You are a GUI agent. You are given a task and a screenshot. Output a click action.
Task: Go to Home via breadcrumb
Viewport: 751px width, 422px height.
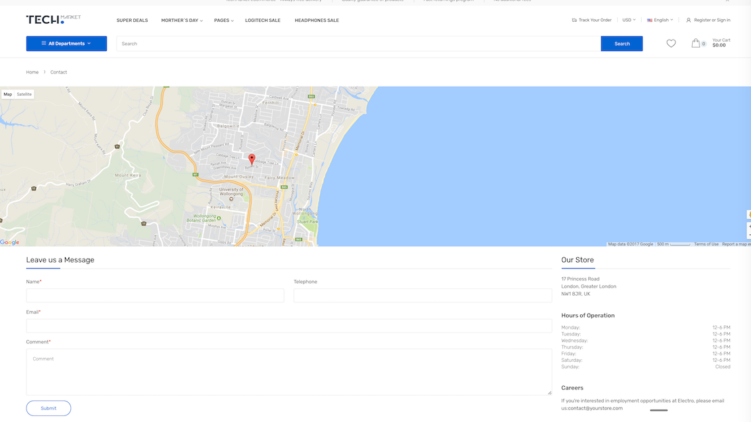click(32, 72)
